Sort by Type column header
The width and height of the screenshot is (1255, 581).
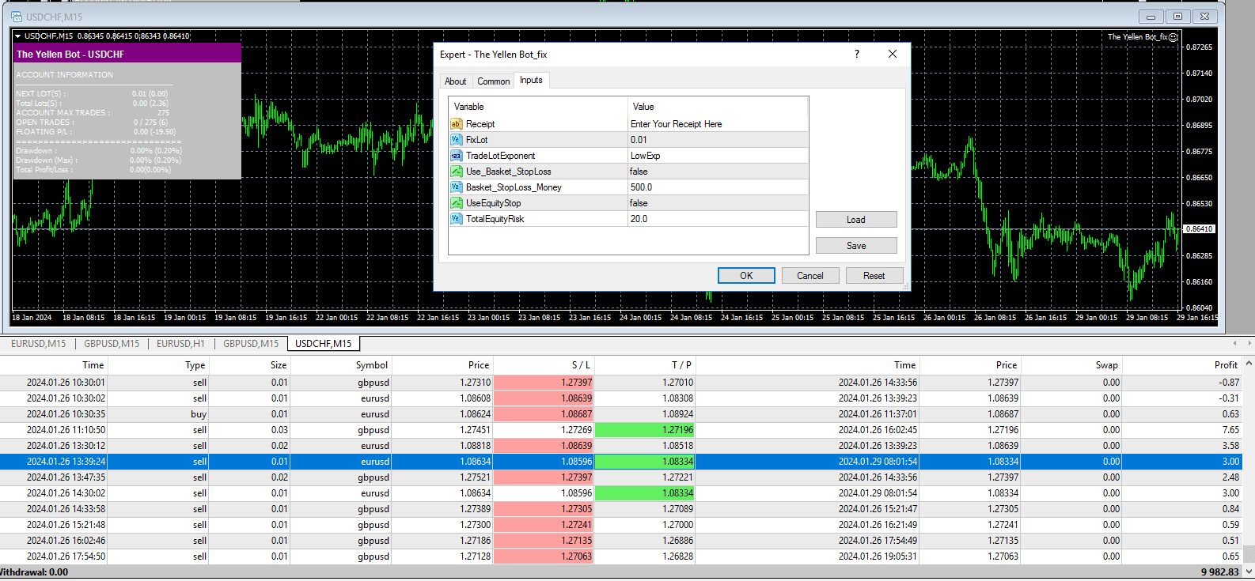click(x=158, y=365)
